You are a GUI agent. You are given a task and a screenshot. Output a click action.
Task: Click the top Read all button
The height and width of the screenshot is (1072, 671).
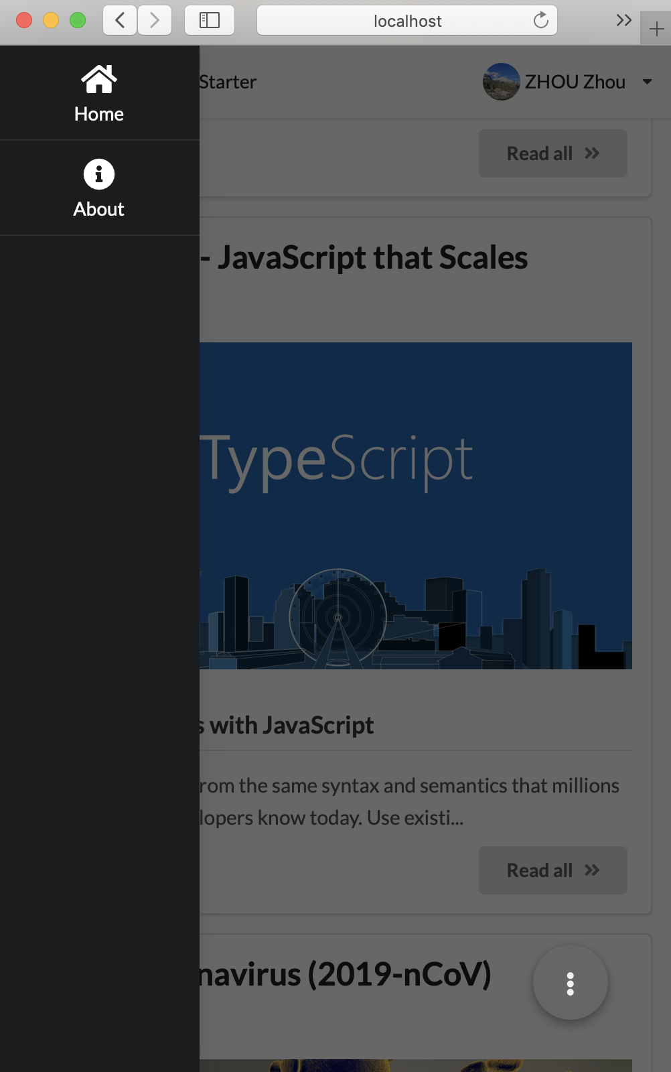tap(553, 153)
